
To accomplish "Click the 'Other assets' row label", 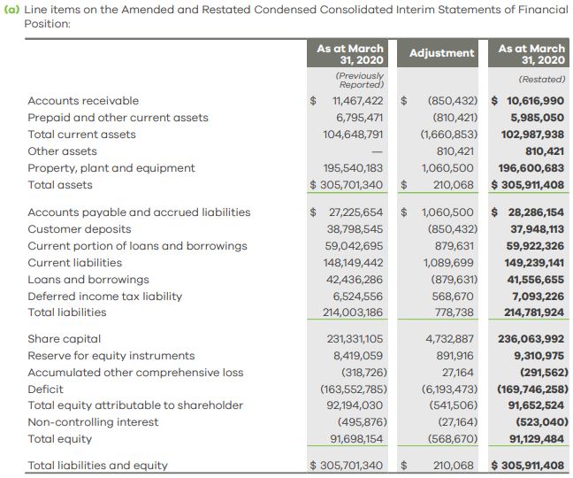I will 63,151.
